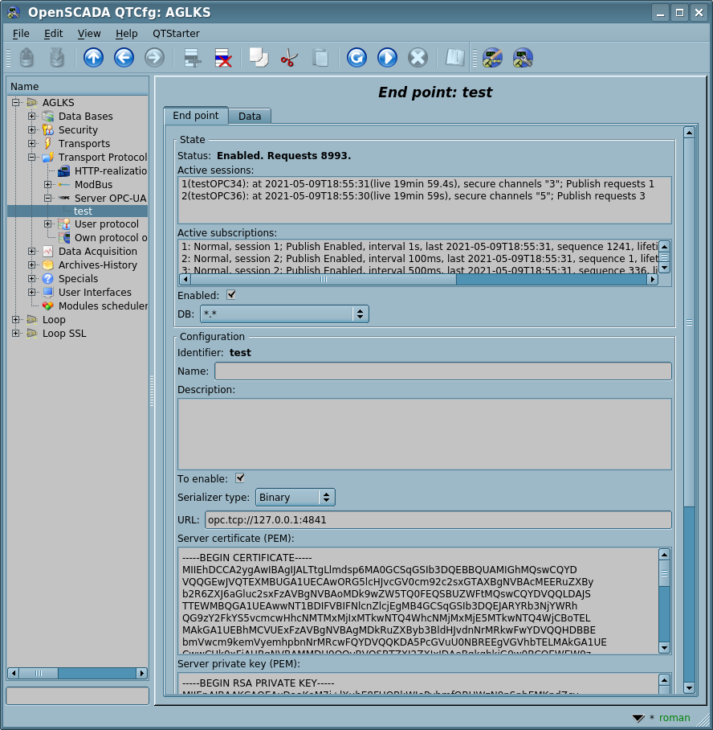Open the manual book icon in toolbar
This screenshot has height=730, width=713.
[x=455, y=58]
